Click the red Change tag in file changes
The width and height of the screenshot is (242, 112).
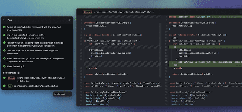click(11, 78)
